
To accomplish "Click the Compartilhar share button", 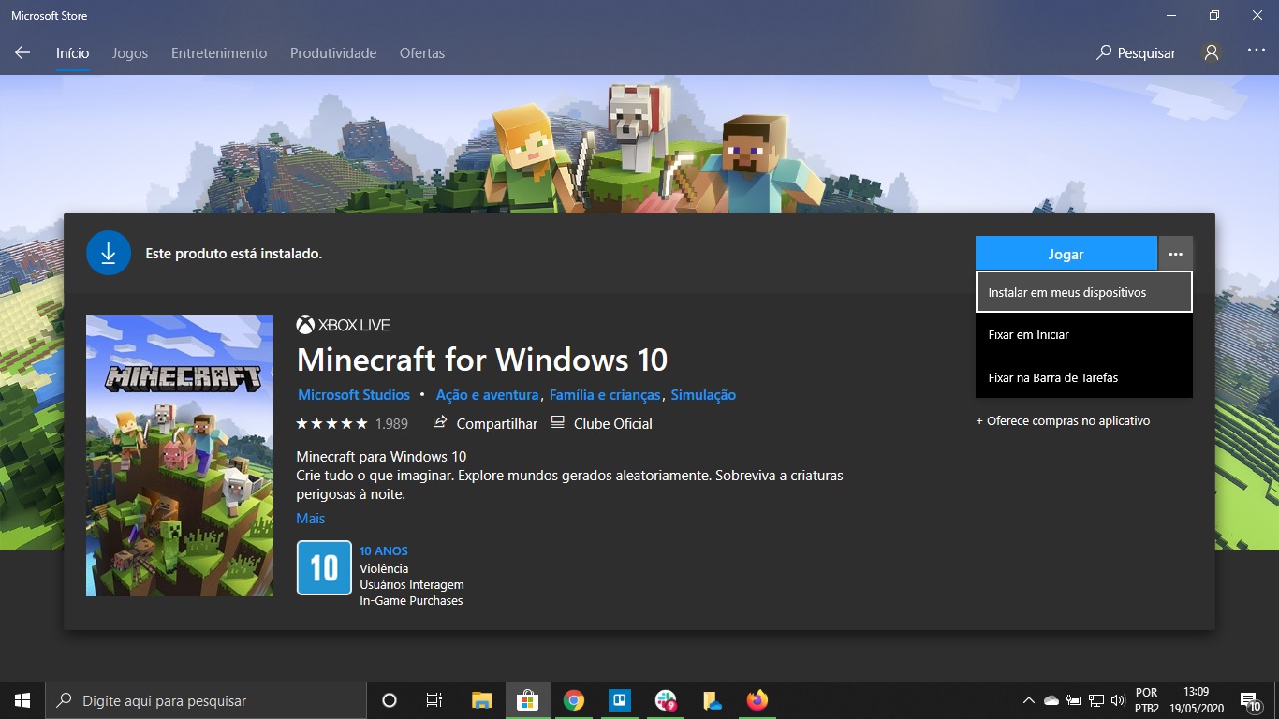I will pos(485,424).
